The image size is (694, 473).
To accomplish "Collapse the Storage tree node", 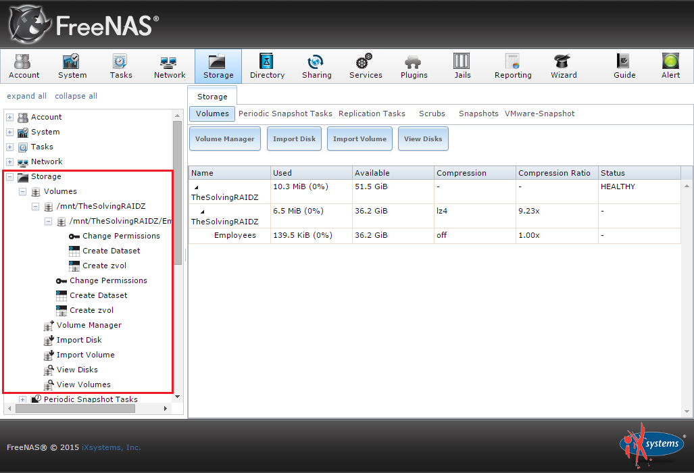I will click(9, 177).
